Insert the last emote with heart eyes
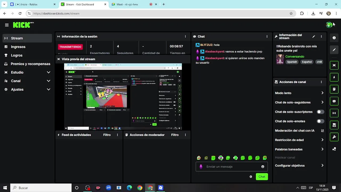The image size is (341, 192). click(265, 158)
